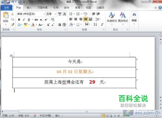Apply the red font color
Screen dimensions: 162x118
(33, 25)
